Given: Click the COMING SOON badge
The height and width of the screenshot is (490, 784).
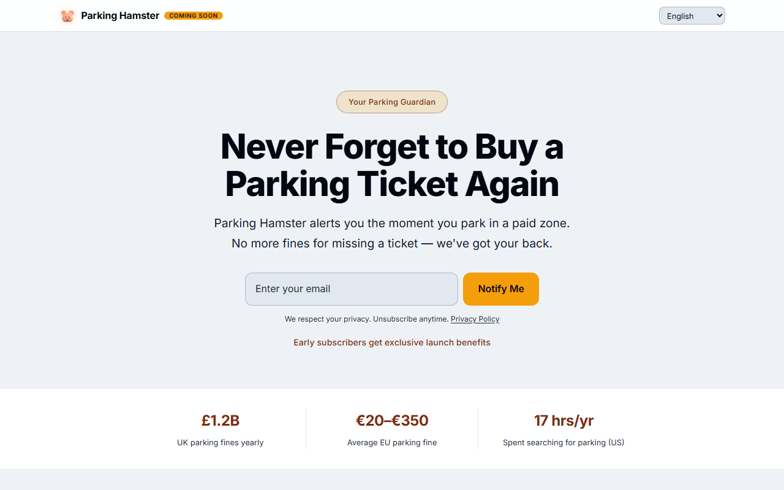Looking at the screenshot, I should click(193, 15).
